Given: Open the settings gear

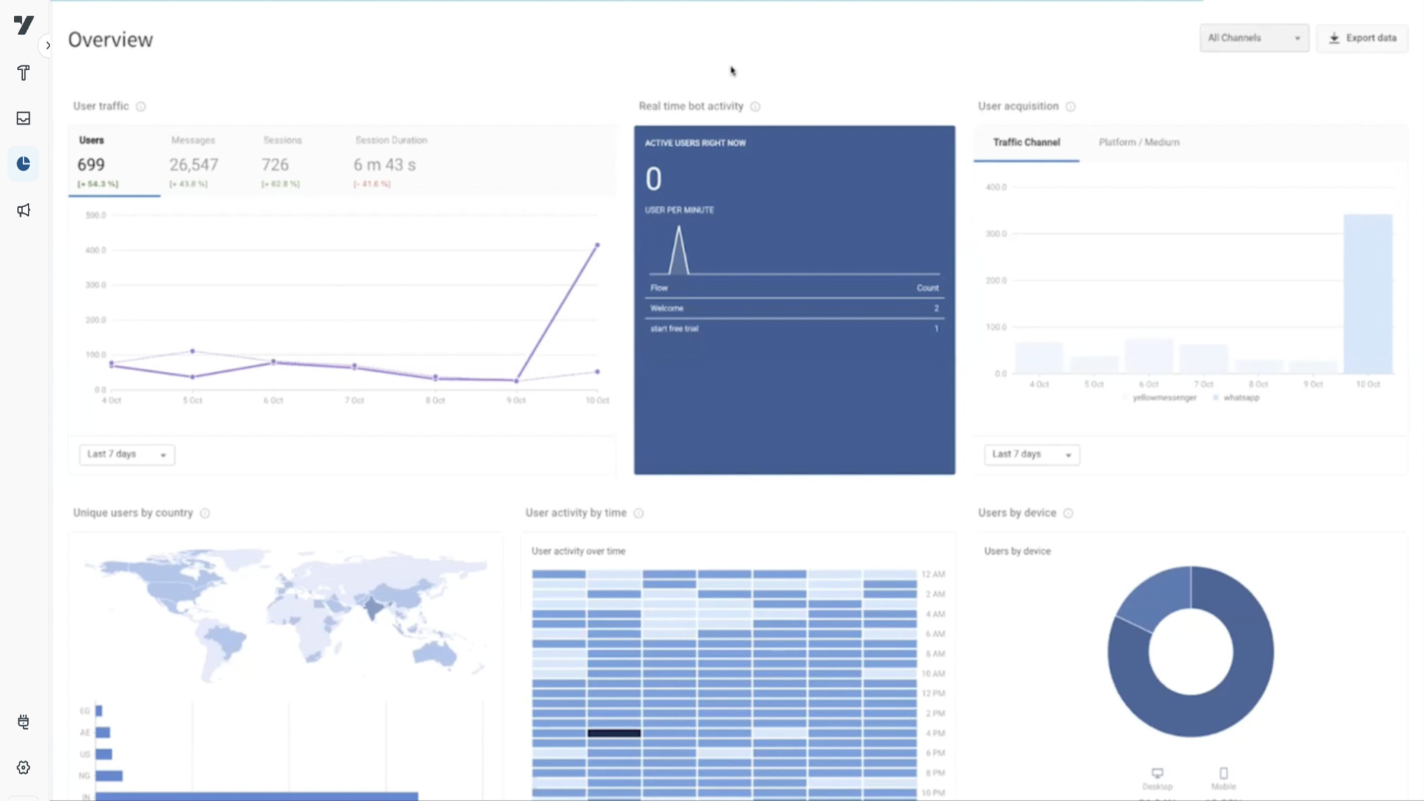Looking at the screenshot, I should click(23, 767).
